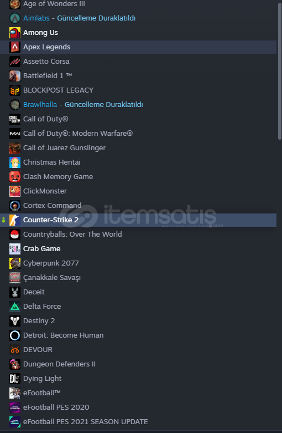Select Cyberpunk 2077 in the library list
Image resolution: width=282 pixels, height=433 pixels.
(x=138, y=263)
